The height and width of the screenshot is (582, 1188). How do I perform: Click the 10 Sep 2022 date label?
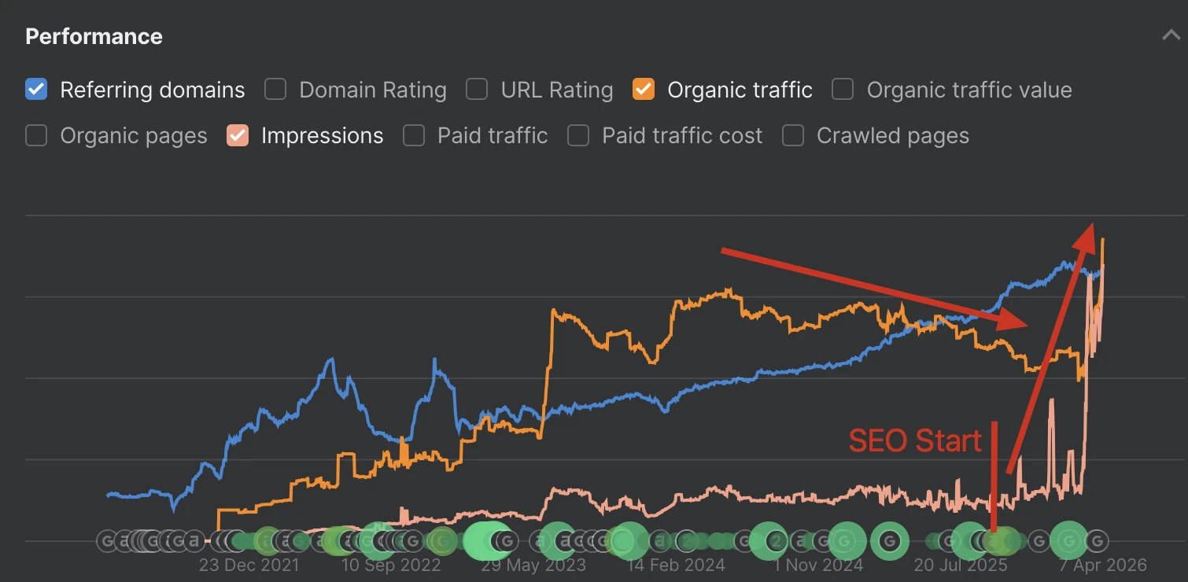[391, 565]
